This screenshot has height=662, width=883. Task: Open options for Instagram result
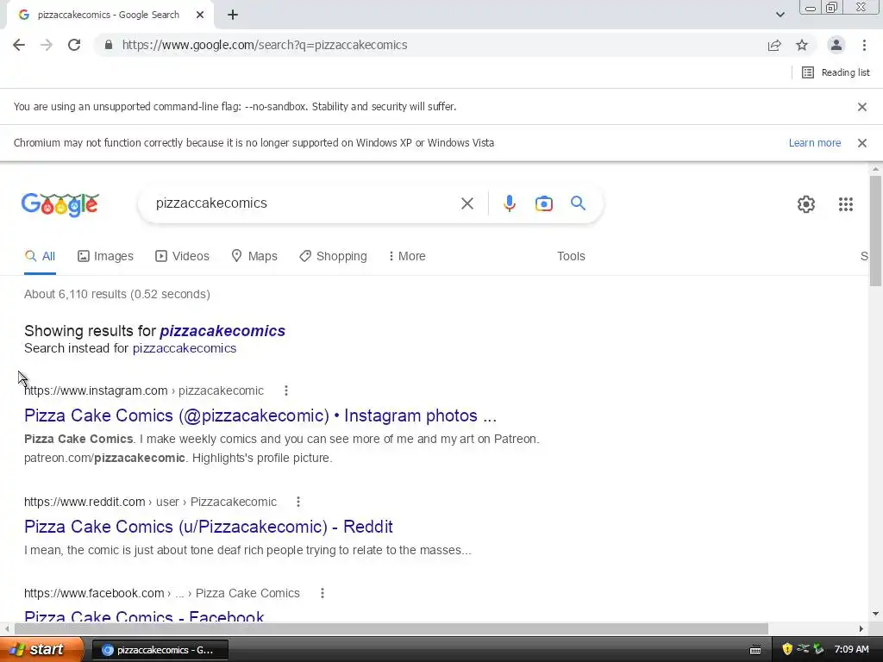(x=286, y=390)
